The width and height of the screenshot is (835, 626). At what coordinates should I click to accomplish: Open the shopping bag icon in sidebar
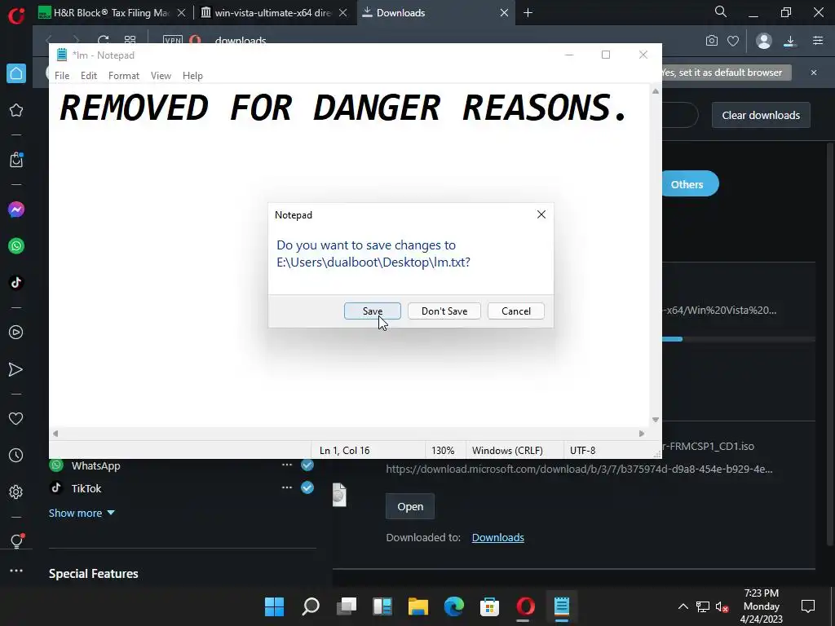tap(16, 160)
